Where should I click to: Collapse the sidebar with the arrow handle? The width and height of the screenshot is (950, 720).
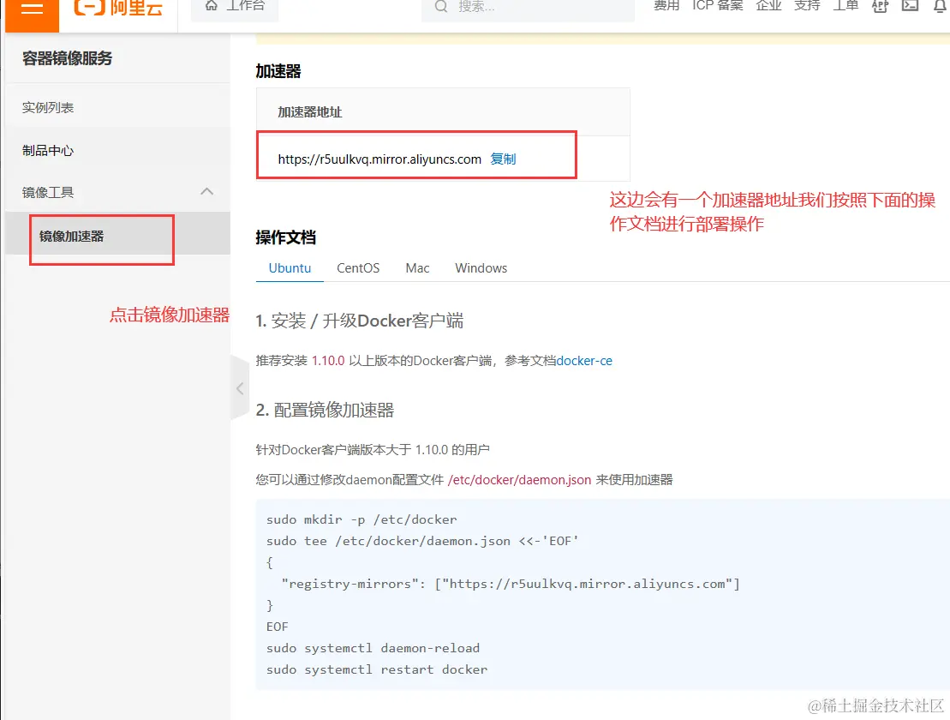(240, 388)
